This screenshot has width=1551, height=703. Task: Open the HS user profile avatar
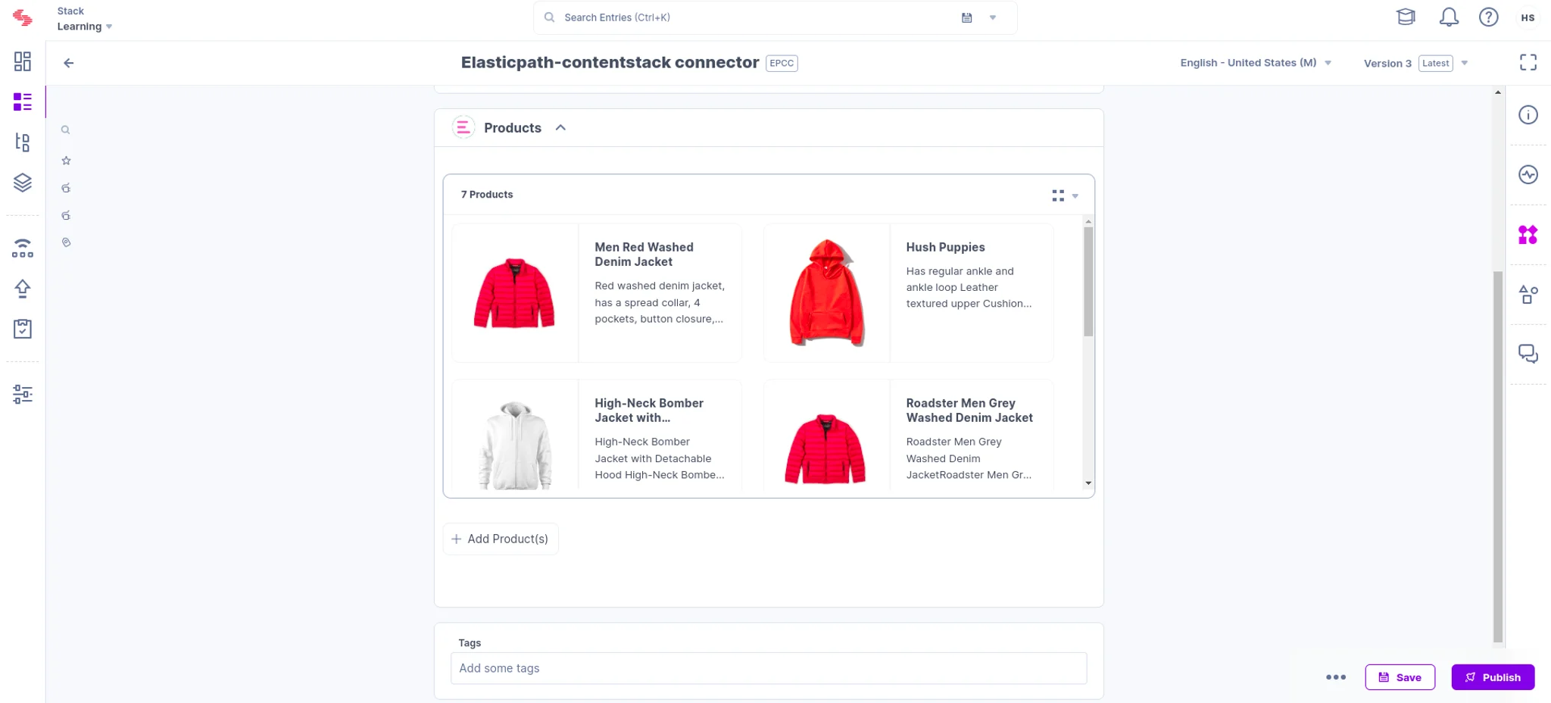click(x=1528, y=17)
